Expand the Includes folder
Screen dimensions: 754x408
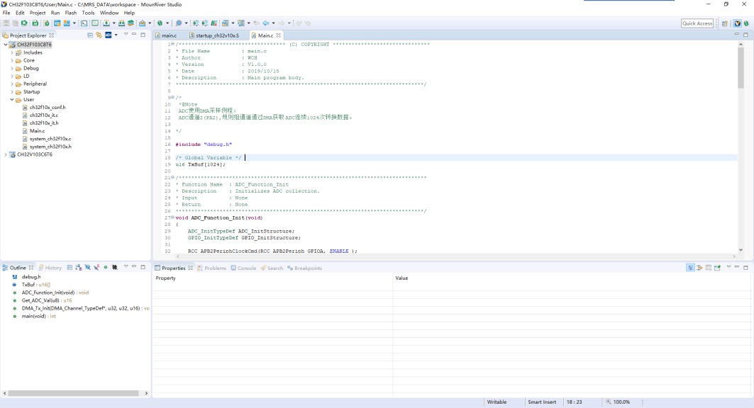(12, 53)
